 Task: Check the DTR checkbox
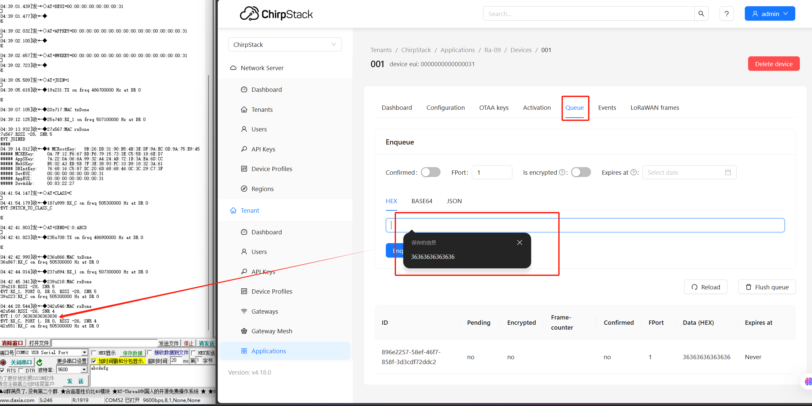pyautogui.click(x=21, y=370)
